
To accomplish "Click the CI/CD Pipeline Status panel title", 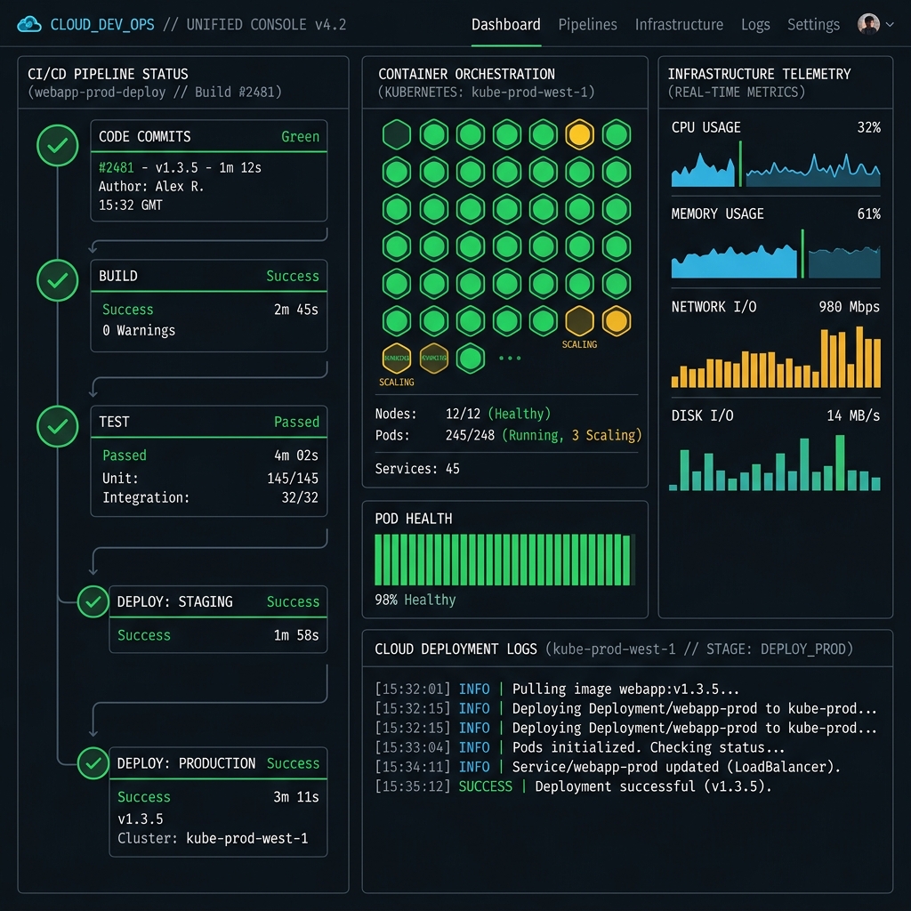I will click(108, 75).
